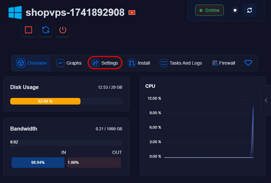Viewport: 271px width, 183px height.
Task: Switch to the Graphs tab
Action: [69, 63]
